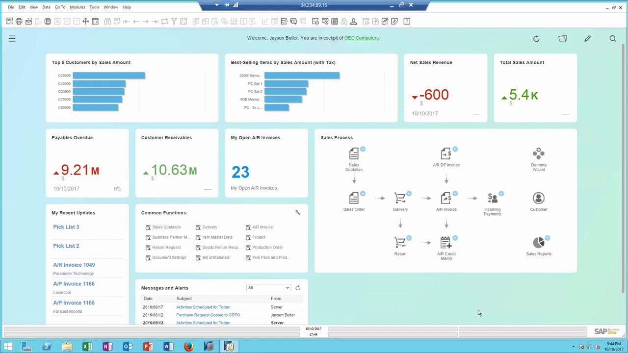This screenshot has height=353, width=628.
Task: Click the C20000 bar in Top 5 Customers
Action: pos(109,76)
